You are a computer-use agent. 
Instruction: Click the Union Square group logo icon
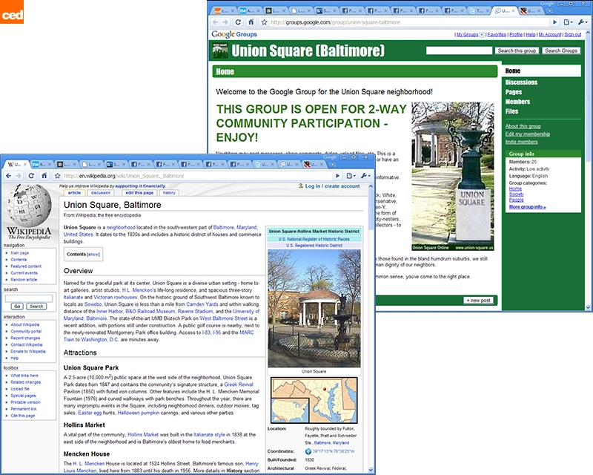(219, 50)
